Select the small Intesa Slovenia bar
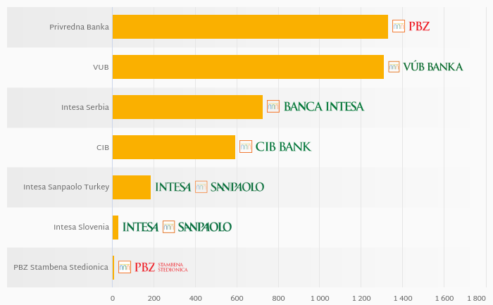Viewport: 493px width, 305px height. click(x=116, y=228)
